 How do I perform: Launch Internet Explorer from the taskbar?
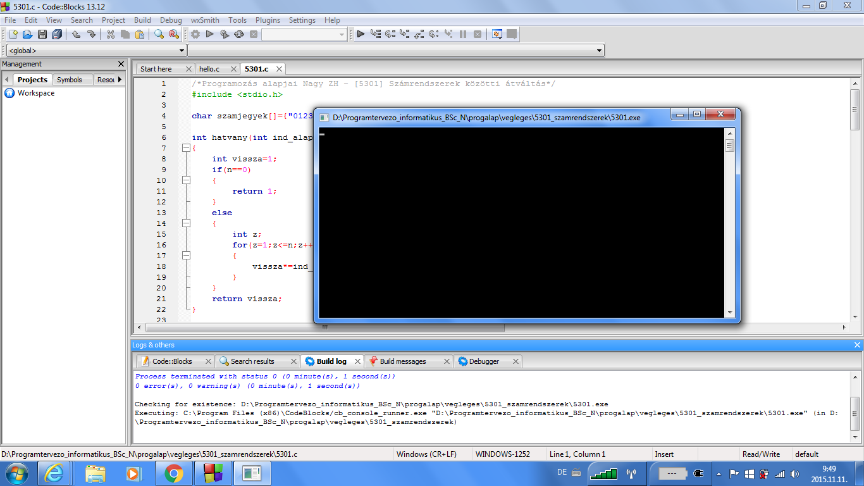(x=54, y=473)
